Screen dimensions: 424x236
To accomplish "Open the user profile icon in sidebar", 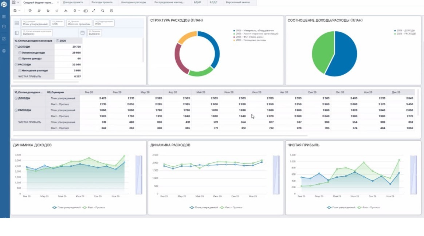I will pyautogui.click(x=4, y=51).
